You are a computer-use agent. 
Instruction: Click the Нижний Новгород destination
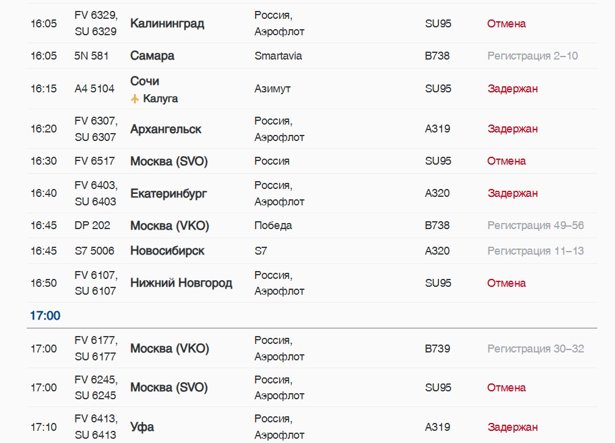coord(181,283)
